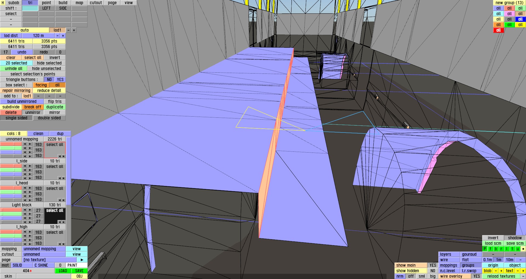The image size is (526, 279).
Task: Select the red group all button
Action: pyautogui.click(x=499, y=30)
